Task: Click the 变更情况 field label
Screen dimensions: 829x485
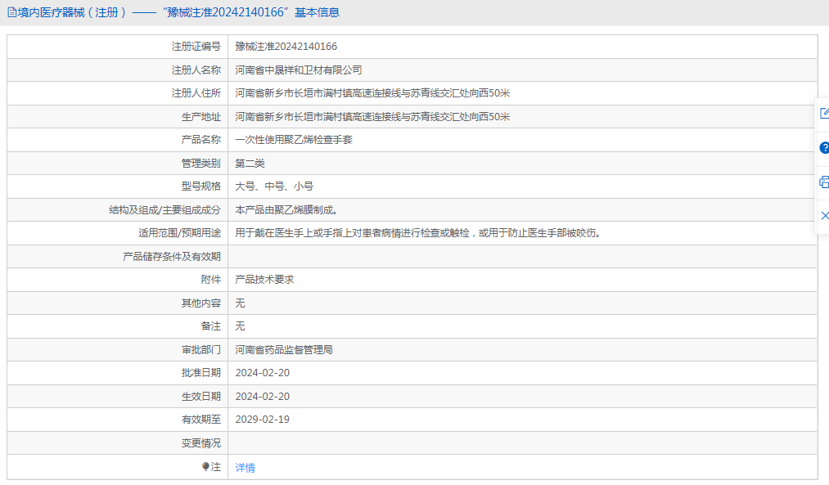Action: coord(200,443)
